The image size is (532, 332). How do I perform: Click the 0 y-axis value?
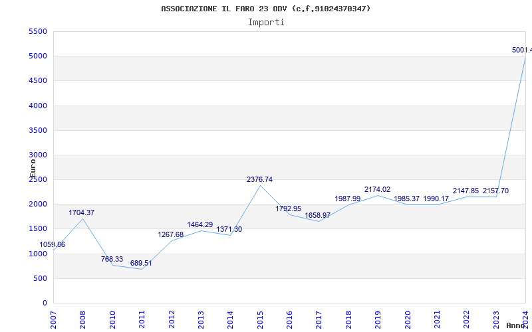pos(45,303)
